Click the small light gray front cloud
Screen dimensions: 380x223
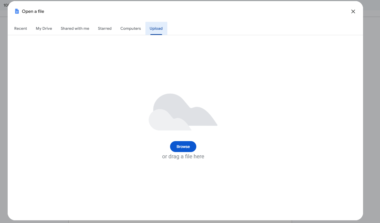tap(161, 121)
